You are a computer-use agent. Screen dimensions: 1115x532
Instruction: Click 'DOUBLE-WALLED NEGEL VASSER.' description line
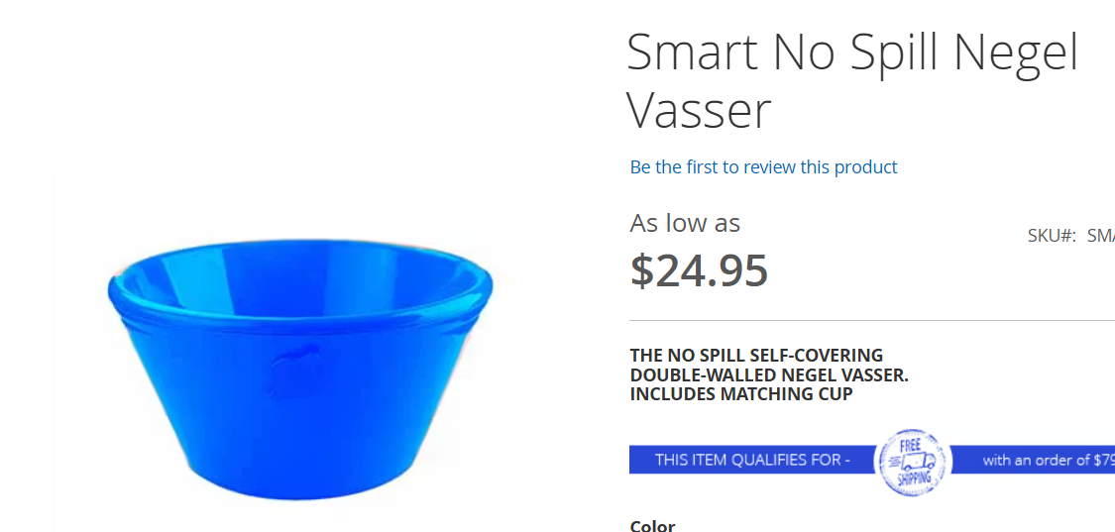[x=769, y=374]
